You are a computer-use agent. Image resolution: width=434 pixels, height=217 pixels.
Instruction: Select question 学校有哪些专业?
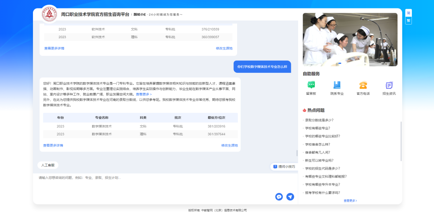317,128
